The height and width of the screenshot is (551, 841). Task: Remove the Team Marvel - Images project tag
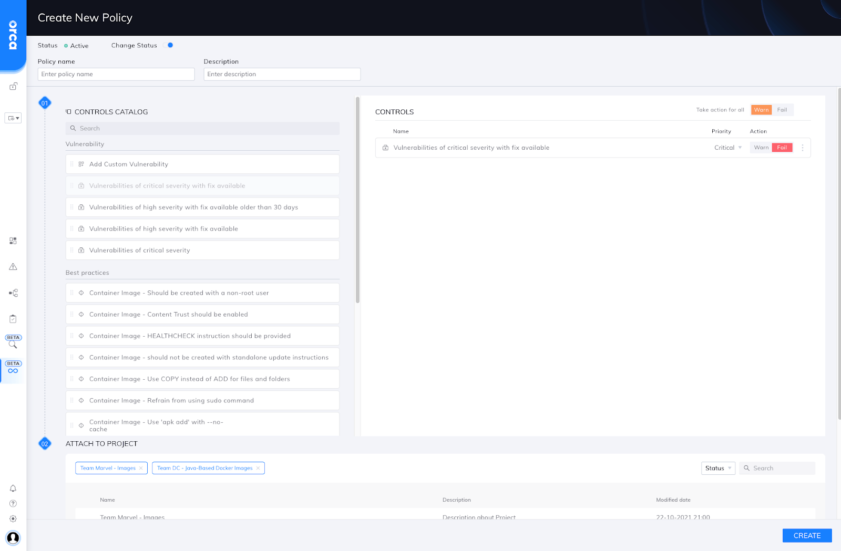(141, 467)
